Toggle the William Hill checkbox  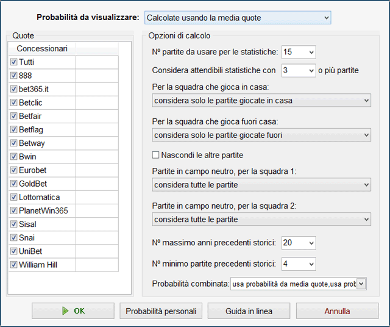pyautogui.click(x=13, y=265)
